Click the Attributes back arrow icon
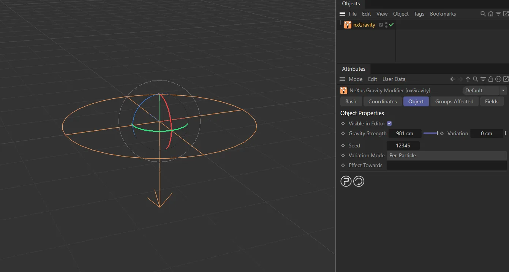The width and height of the screenshot is (509, 272). pyautogui.click(x=452, y=79)
